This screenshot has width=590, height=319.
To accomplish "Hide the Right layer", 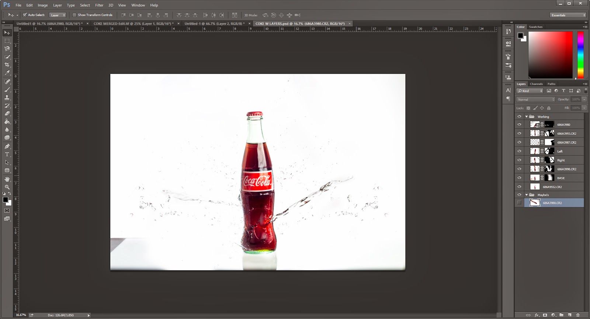I will click(519, 160).
